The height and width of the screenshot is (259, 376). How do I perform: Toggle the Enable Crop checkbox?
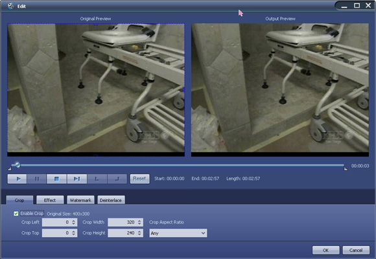pos(16,214)
